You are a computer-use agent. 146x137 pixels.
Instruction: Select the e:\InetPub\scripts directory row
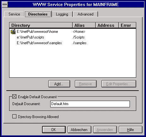(73, 37)
